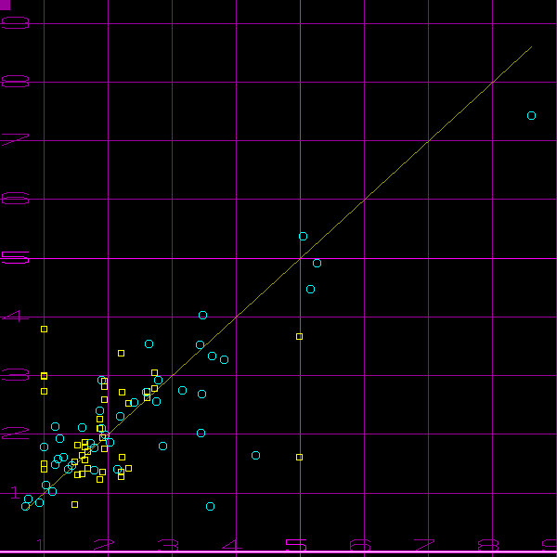This screenshot has width=557, height=557.
Task: Select the isolated cyan circle at far upper right
Action: click(531, 116)
